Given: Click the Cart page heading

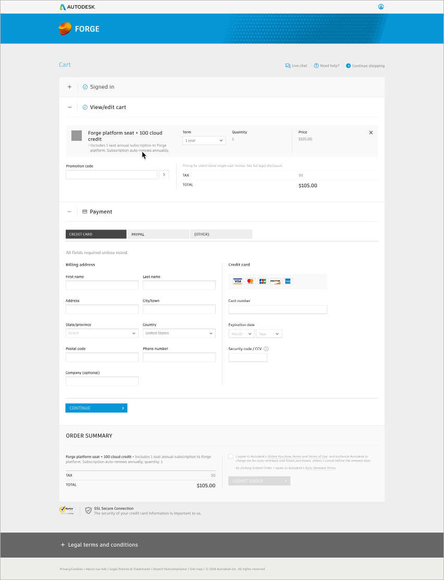Looking at the screenshot, I should tap(65, 65).
